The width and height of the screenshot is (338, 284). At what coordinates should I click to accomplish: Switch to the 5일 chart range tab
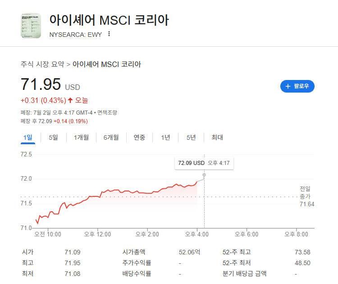coord(53,138)
